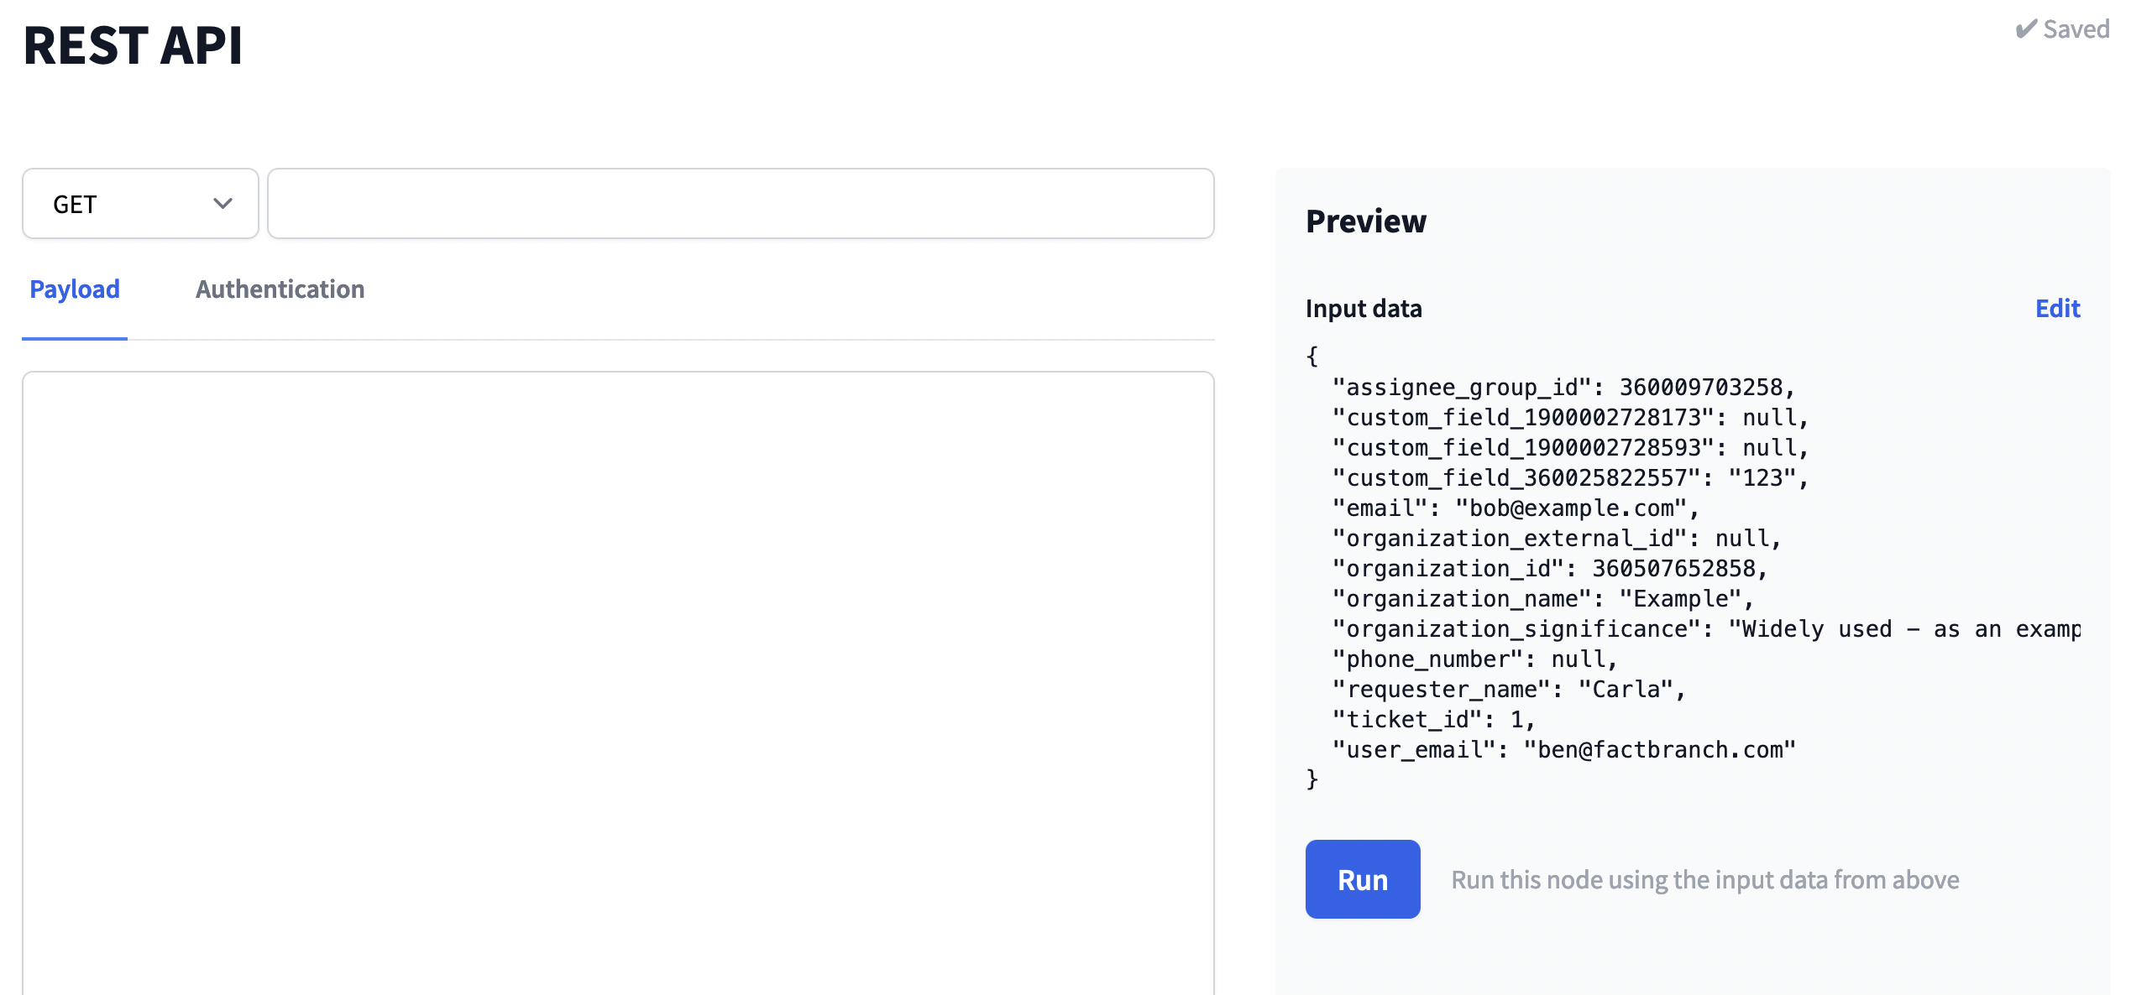Viewport: 2131px width, 995px height.
Task: Click the Preview panel heading
Action: click(1364, 221)
